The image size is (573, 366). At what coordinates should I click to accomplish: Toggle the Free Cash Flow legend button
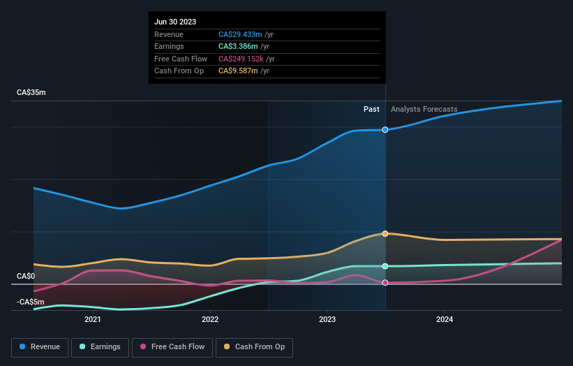tap(172, 347)
